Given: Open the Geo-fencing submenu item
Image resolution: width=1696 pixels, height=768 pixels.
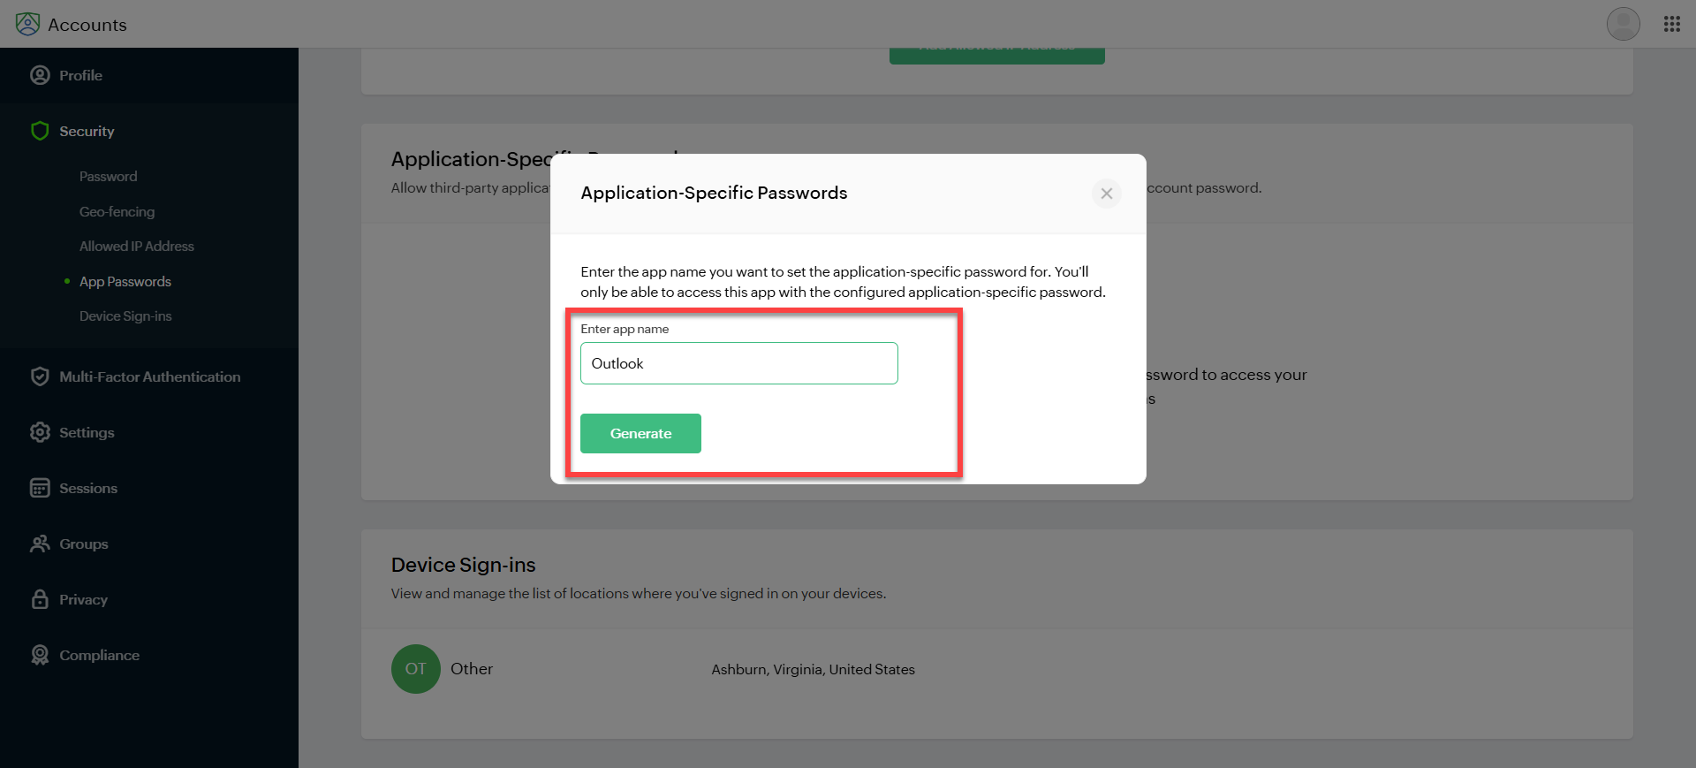Looking at the screenshot, I should coord(117,212).
